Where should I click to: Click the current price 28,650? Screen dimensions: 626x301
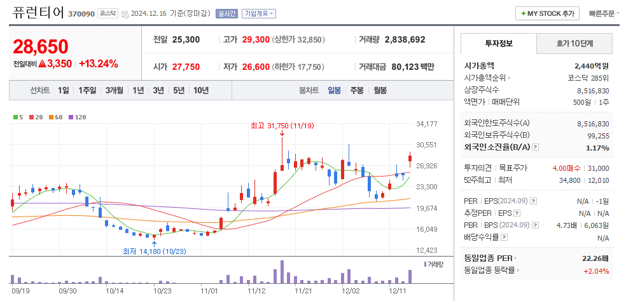(x=41, y=46)
